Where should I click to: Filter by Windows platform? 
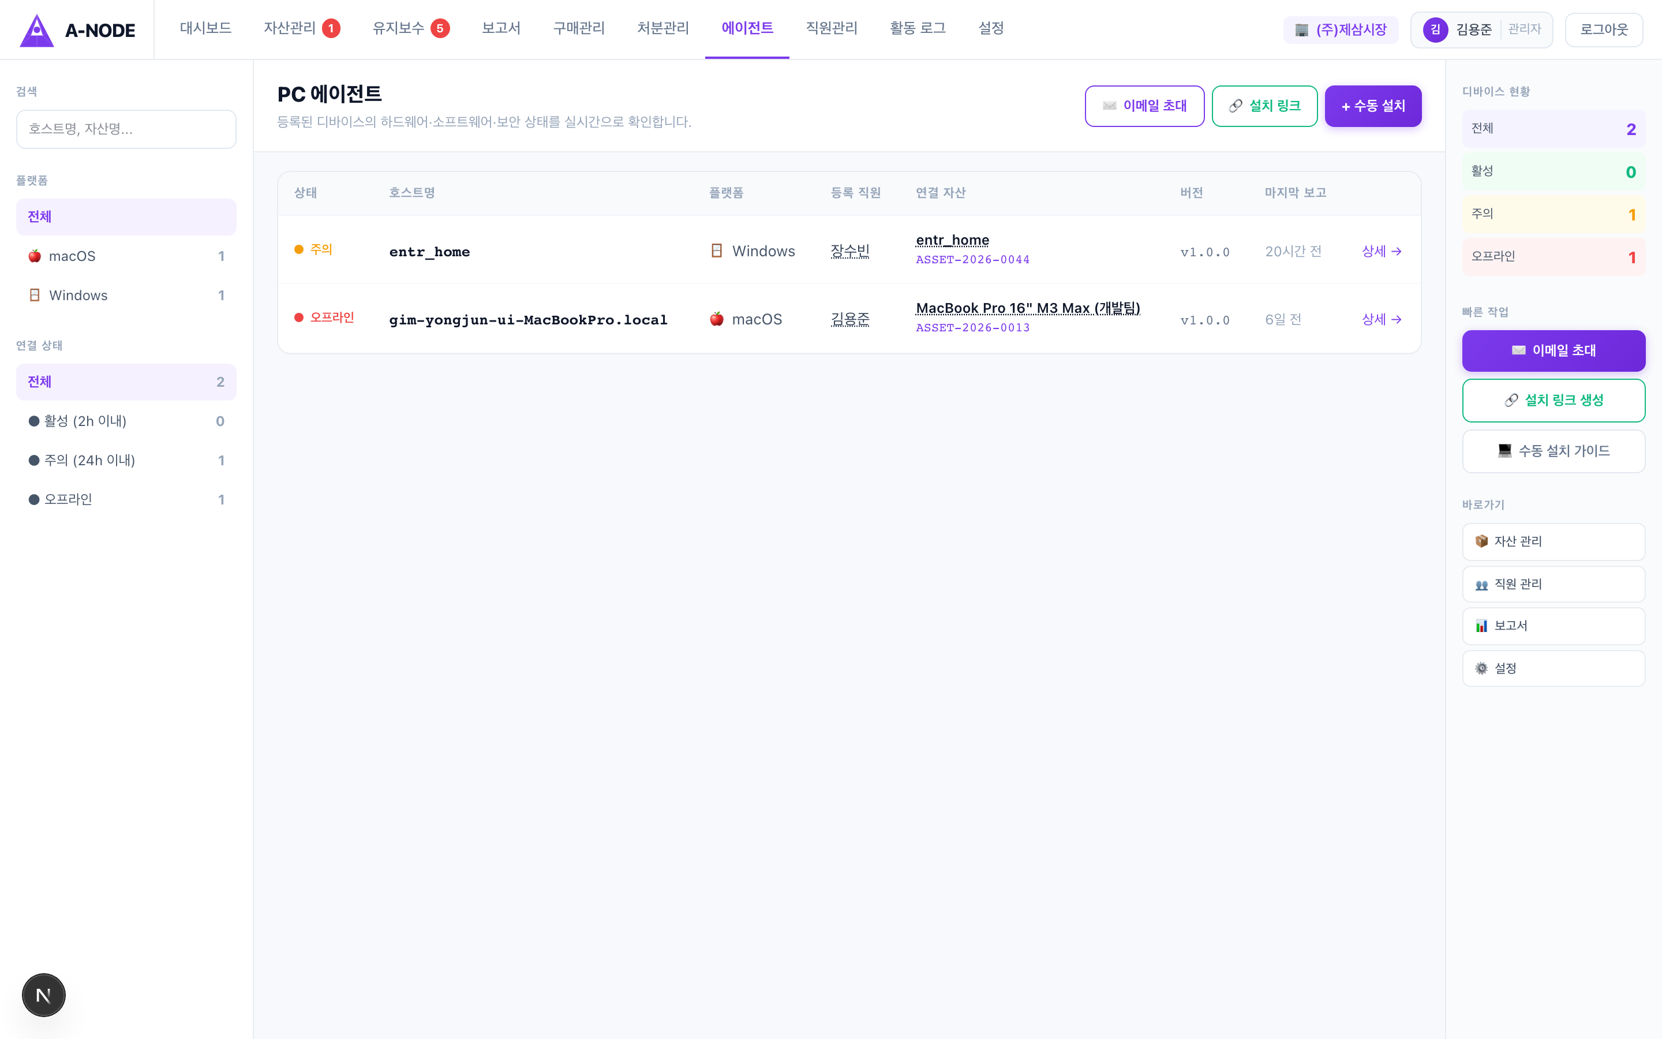point(126,296)
